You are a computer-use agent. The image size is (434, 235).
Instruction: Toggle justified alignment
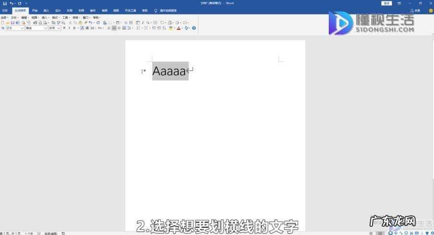tap(124, 28)
